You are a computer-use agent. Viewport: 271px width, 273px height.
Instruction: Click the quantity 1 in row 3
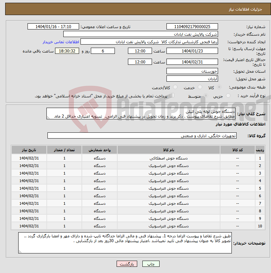64,173
